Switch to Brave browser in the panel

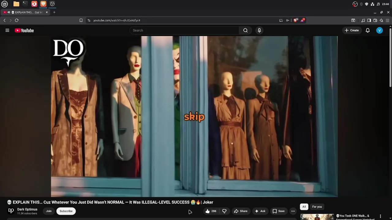click(x=43, y=4)
